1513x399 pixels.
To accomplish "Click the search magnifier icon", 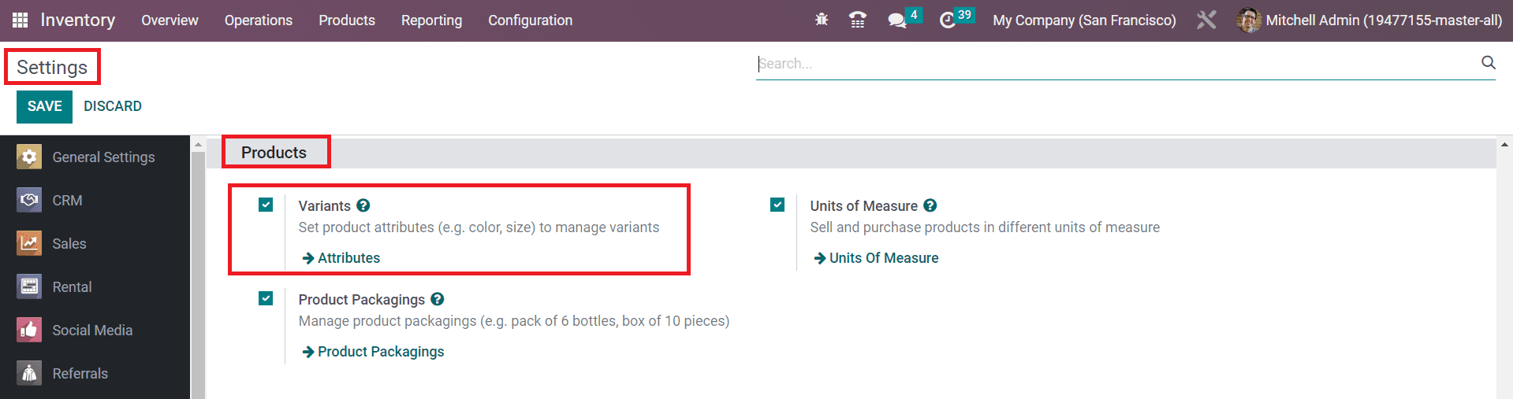I will (1488, 63).
